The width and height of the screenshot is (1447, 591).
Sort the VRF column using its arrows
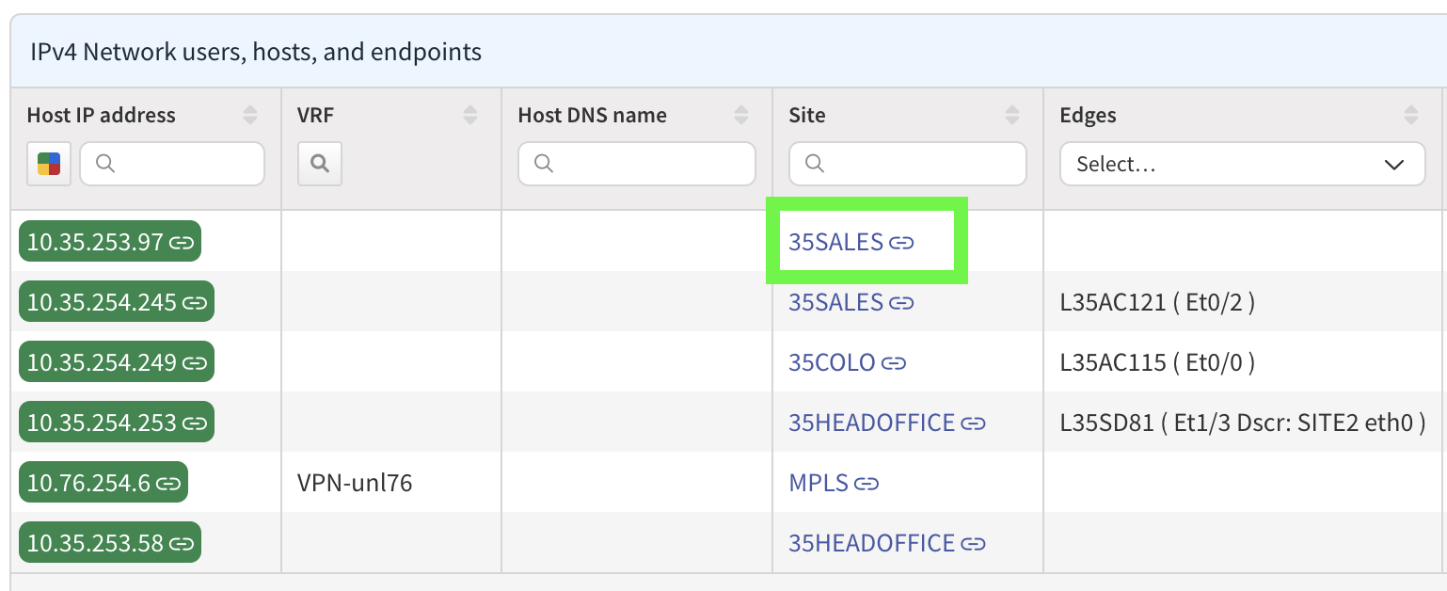470,115
